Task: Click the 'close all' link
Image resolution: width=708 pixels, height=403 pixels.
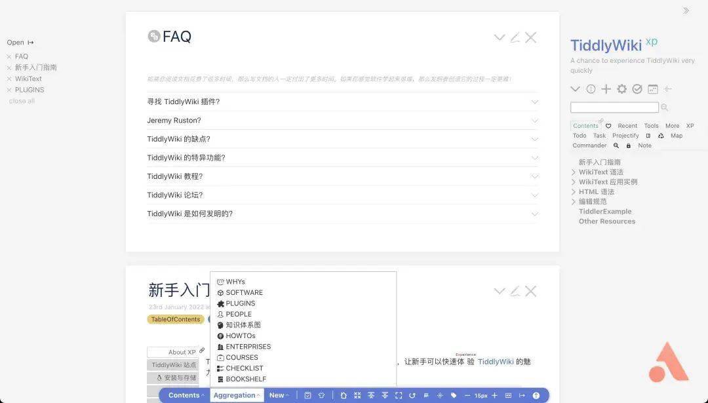Action: [22, 100]
